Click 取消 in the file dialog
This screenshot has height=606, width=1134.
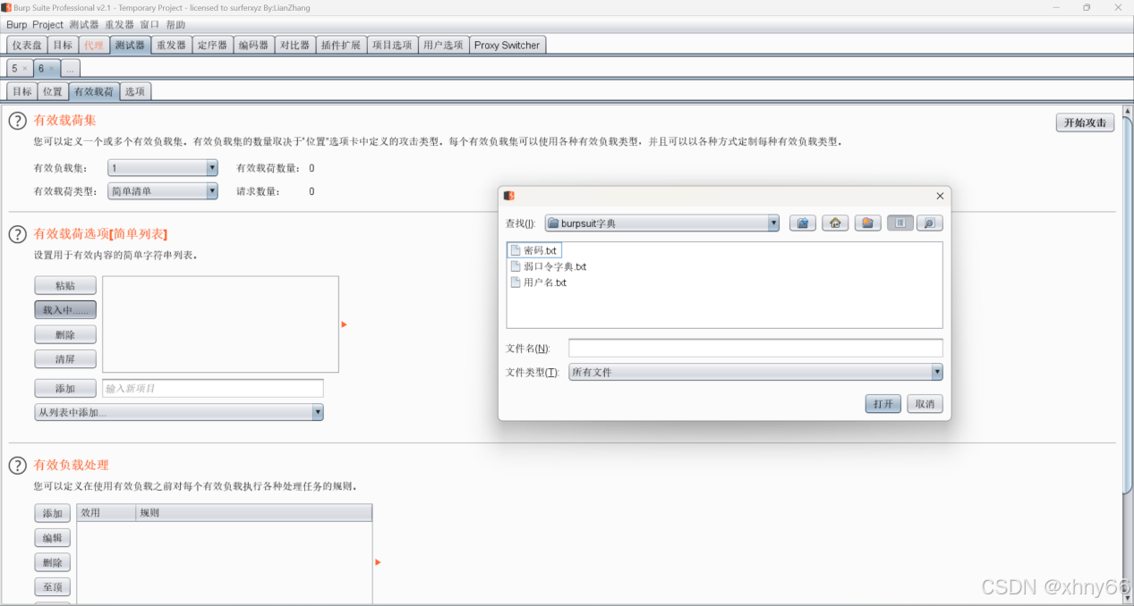point(925,404)
